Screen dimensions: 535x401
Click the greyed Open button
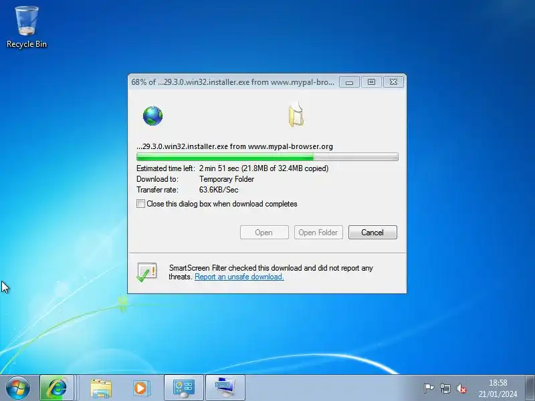click(264, 232)
